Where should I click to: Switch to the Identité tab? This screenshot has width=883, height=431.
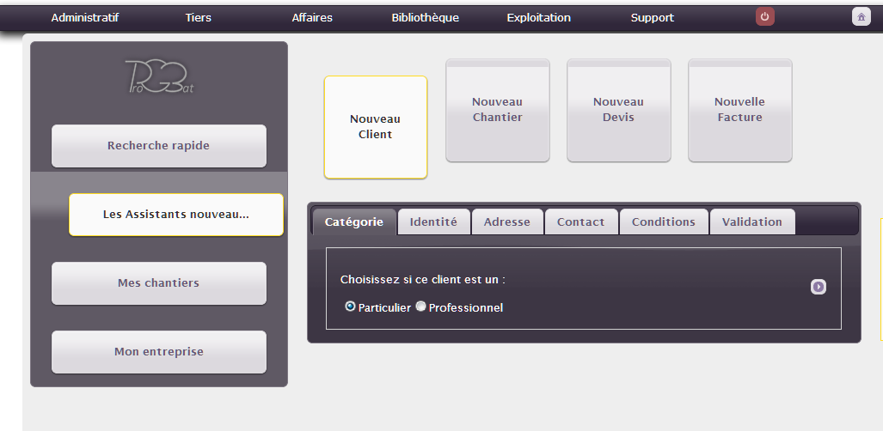click(433, 222)
